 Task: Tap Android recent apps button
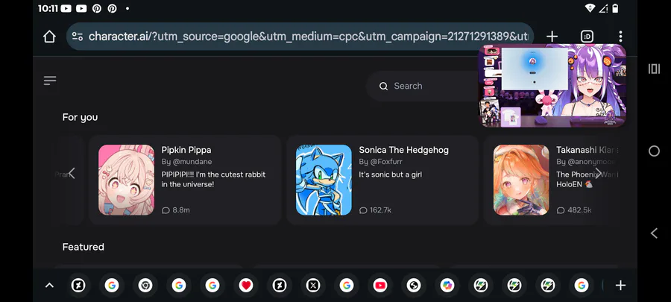coord(654,69)
